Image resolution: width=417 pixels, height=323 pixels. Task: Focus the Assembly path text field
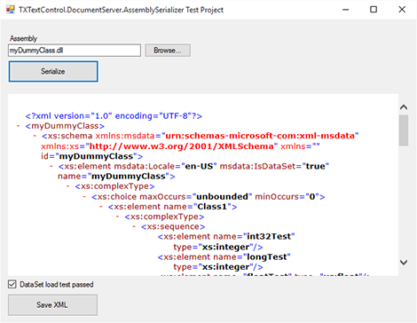coord(75,51)
